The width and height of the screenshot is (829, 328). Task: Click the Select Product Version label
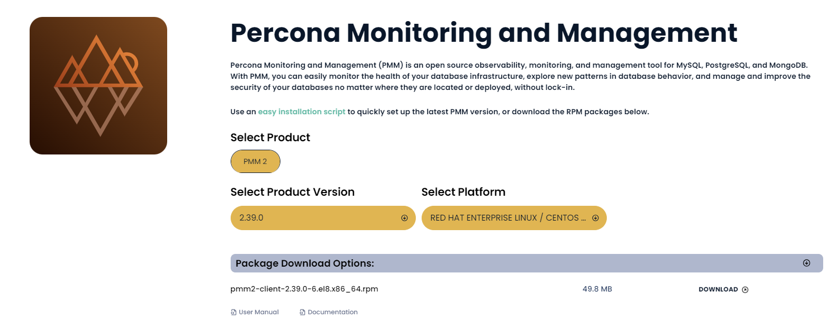pos(293,192)
